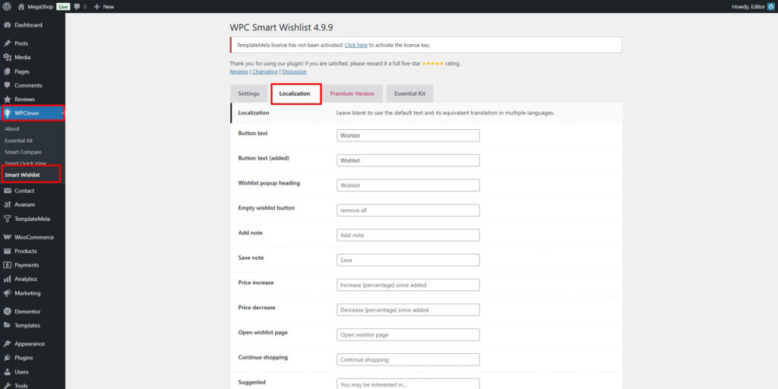Click the Posts pin icon
Image resolution: width=778 pixels, height=389 pixels.
pos(8,43)
